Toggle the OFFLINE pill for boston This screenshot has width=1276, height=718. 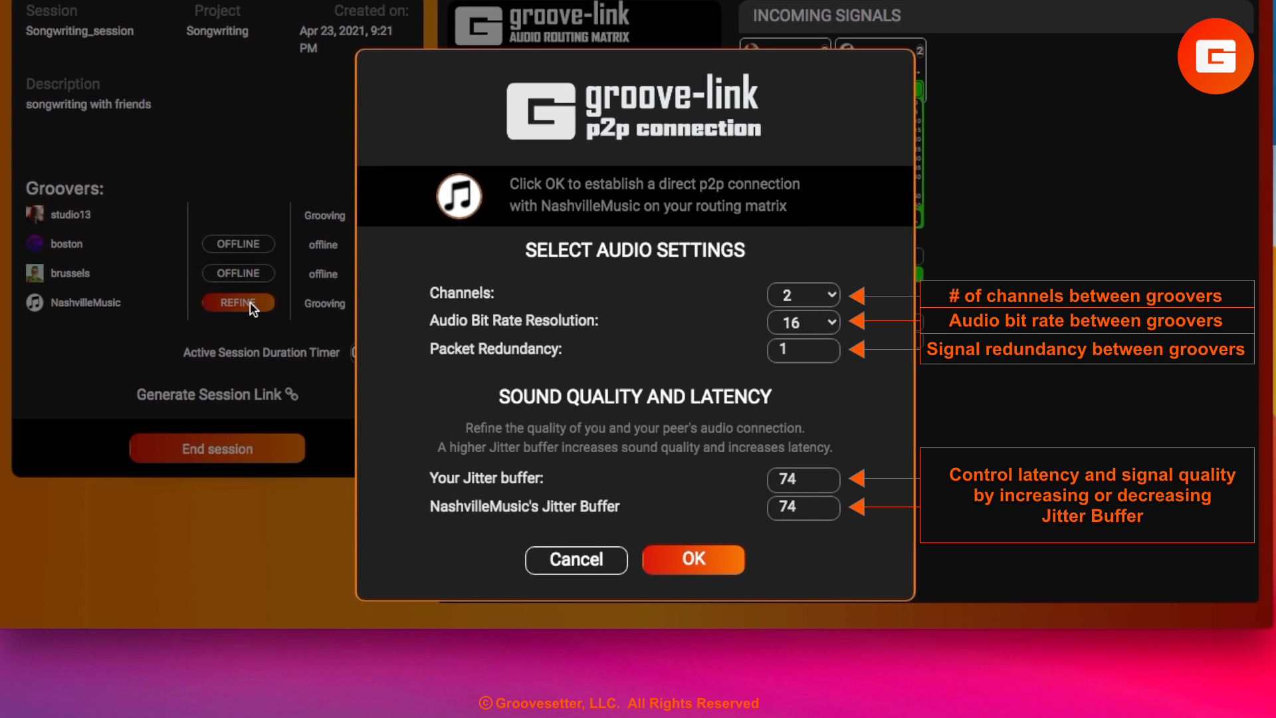click(x=238, y=244)
